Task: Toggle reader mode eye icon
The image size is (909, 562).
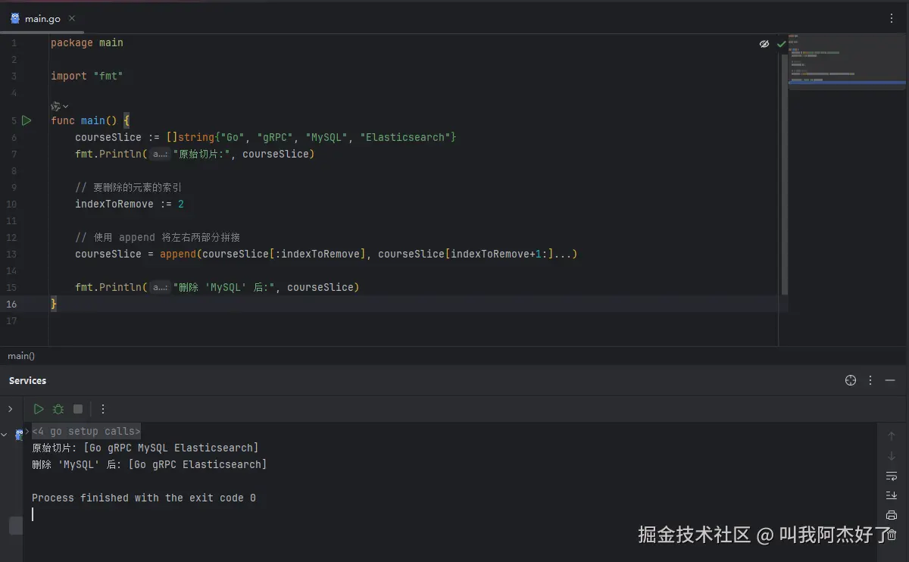Action: click(x=764, y=44)
